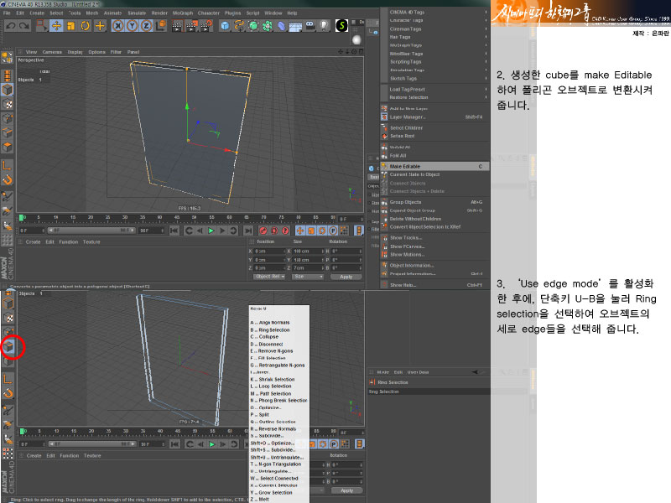Viewport: 671px width, 503px height.
Task: Toggle the Y axis lock
Action: pos(132,26)
